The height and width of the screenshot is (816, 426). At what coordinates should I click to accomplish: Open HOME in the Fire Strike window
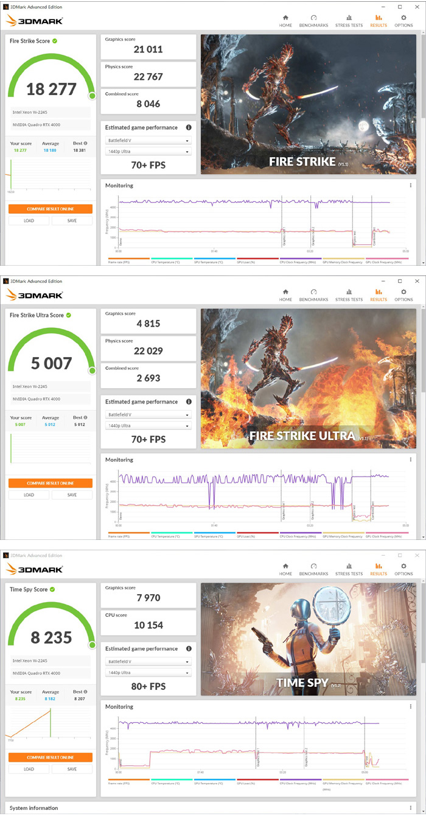click(x=285, y=21)
